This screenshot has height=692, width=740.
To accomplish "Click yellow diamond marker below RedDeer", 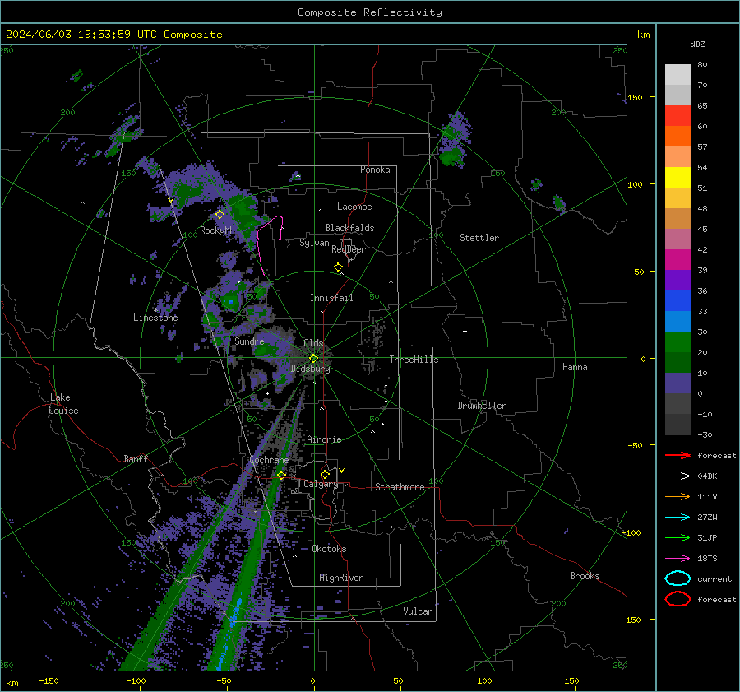I will [338, 267].
